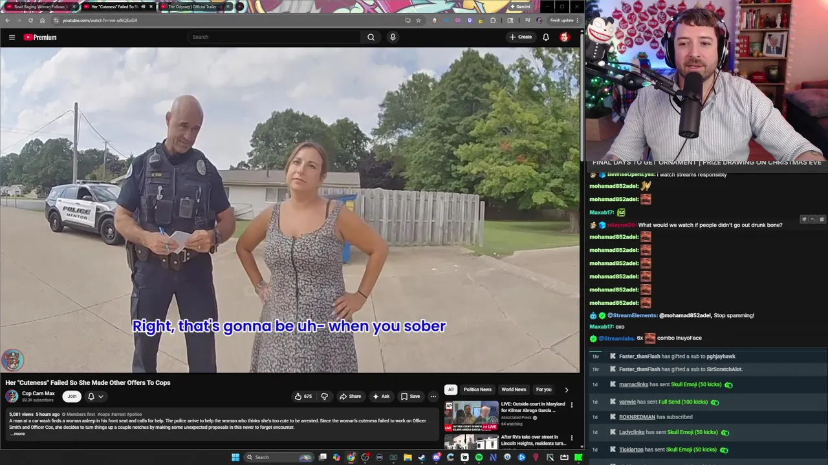828x465 pixels.
Task: Like the video with 675 likes
Action: point(303,397)
